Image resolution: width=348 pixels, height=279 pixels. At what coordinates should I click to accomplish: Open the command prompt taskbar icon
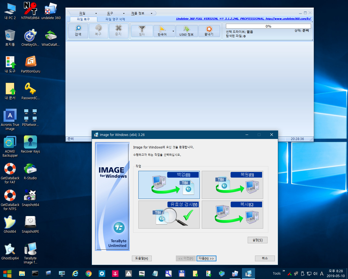35,274
